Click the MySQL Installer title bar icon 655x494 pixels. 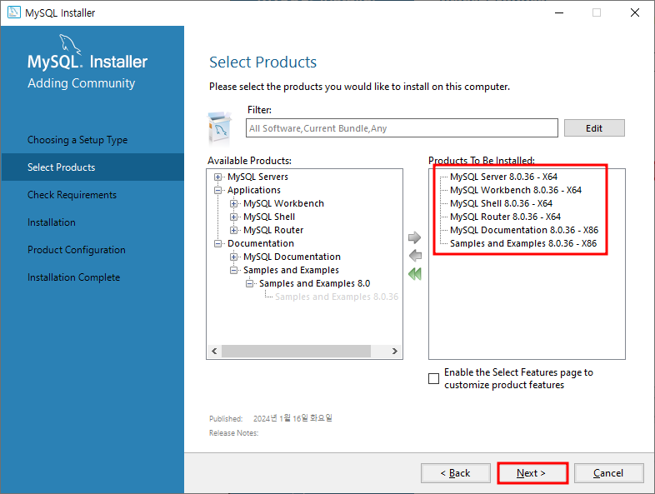tap(14, 12)
